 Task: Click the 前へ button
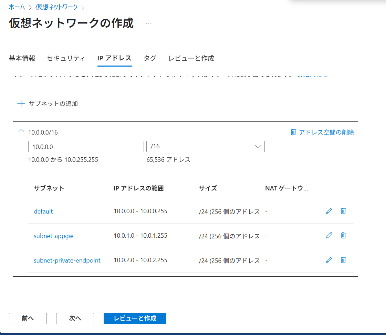tap(28, 318)
